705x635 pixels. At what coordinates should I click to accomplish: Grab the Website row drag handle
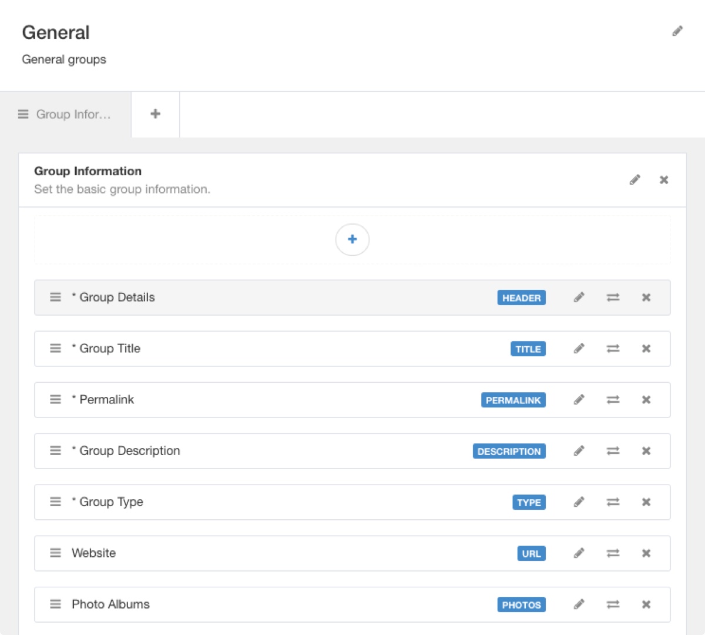(55, 553)
